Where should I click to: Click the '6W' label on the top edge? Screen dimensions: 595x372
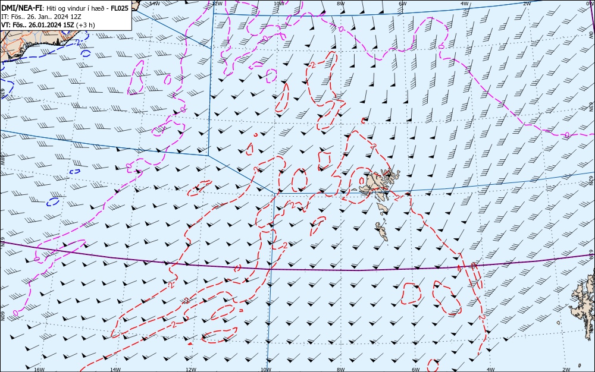403,4
